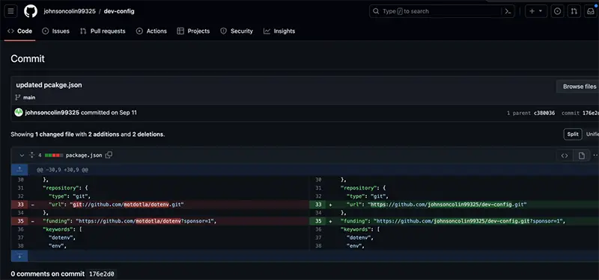
Task: Click the GitHub octocat logo
Action: [31, 11]
